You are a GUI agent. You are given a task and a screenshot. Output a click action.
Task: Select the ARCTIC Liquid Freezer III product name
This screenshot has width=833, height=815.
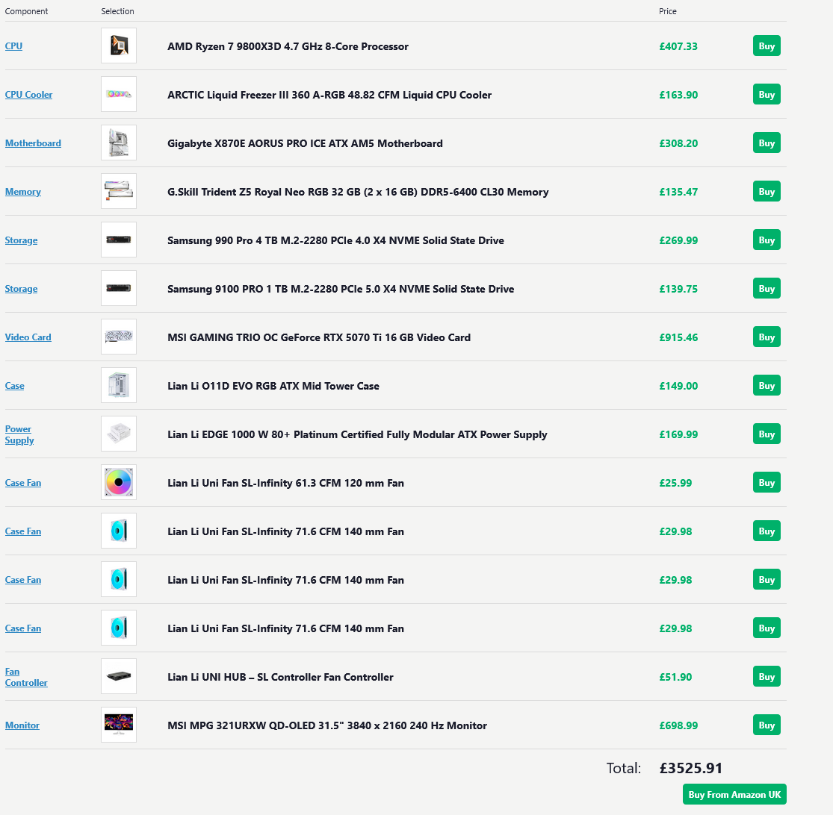coord(329,95)
